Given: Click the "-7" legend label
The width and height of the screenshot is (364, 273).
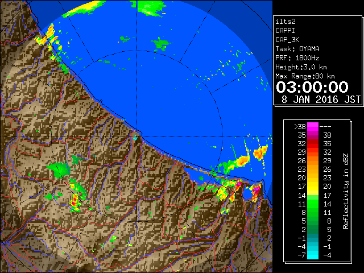Looking at the screenshot, I should (301, 255).
